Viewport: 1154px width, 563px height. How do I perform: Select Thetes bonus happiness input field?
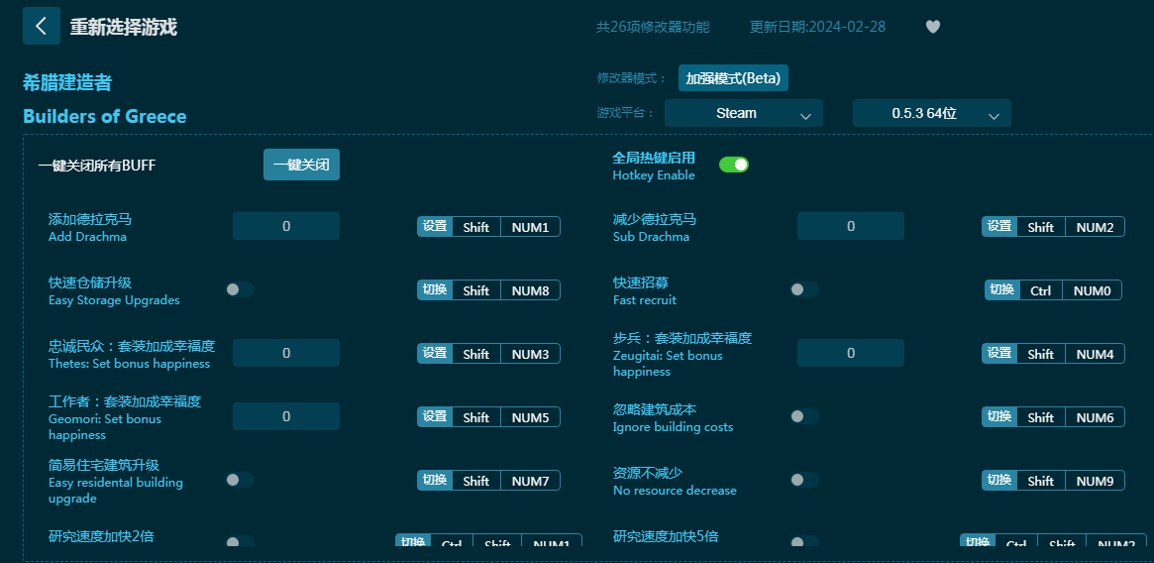click(286, 353)
